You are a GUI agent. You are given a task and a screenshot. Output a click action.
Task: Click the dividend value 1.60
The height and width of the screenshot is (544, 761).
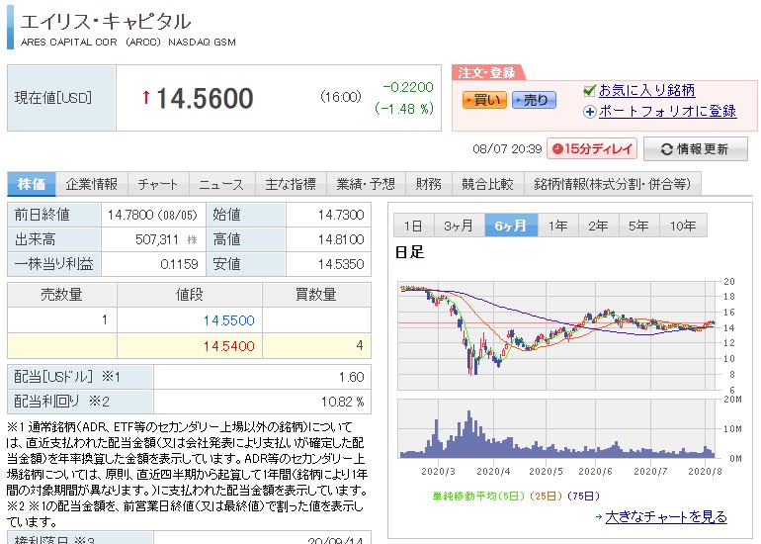352,378
